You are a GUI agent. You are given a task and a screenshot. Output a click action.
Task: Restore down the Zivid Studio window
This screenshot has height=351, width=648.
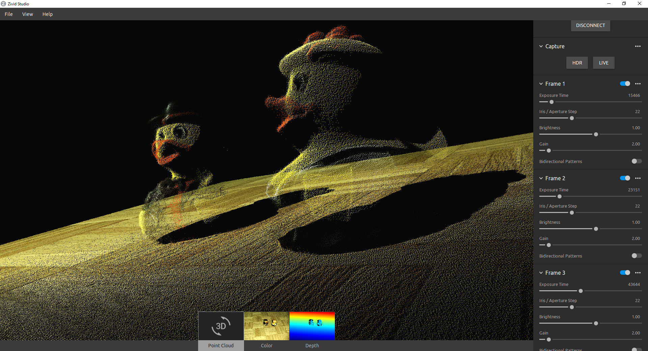[624, 4]
